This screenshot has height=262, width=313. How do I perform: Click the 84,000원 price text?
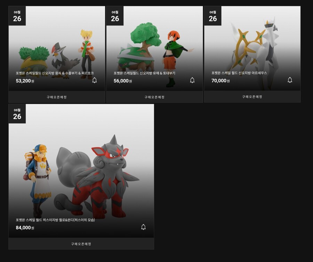(x=25, y=228)
